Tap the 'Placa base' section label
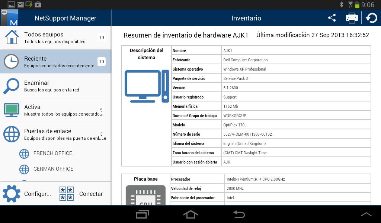 tap(146, 179)
